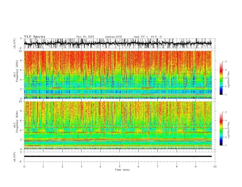Click time axis tick label "7"
This screenshot has width=242, height=187.
tap(158, 167)
